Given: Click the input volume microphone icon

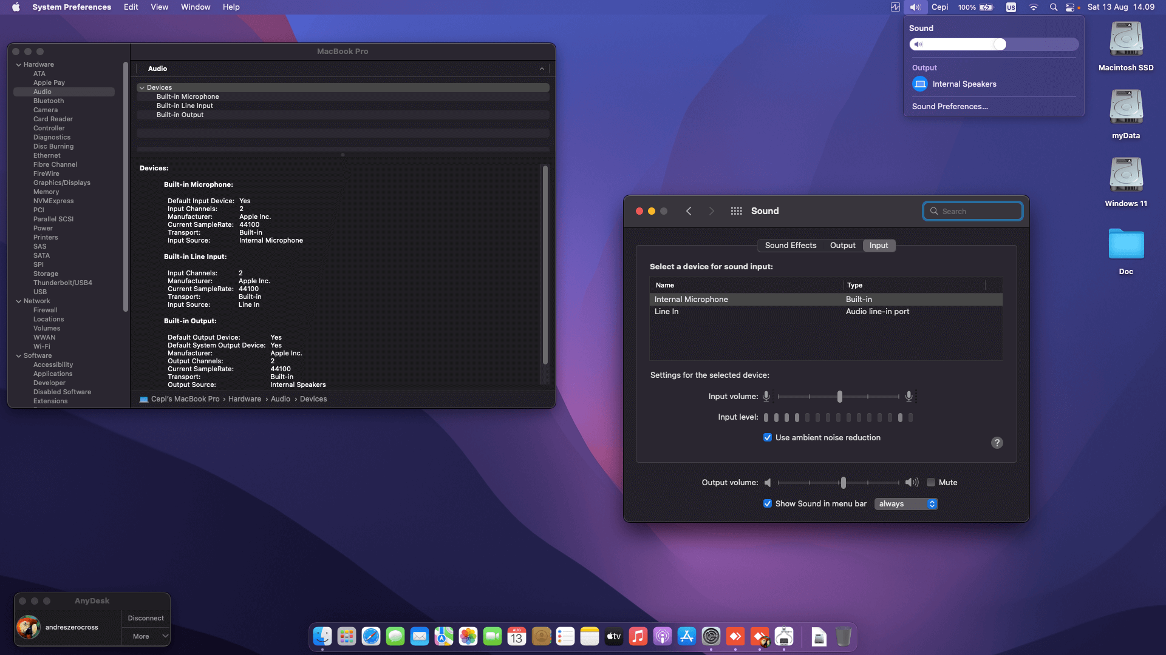Looking at the screenshot, I should coord(766,396).
